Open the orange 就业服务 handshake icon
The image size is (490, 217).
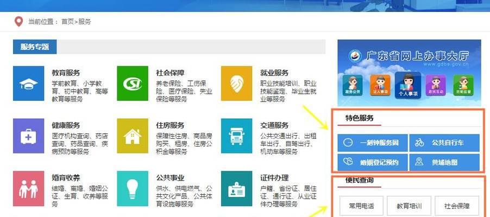(236, 84)
